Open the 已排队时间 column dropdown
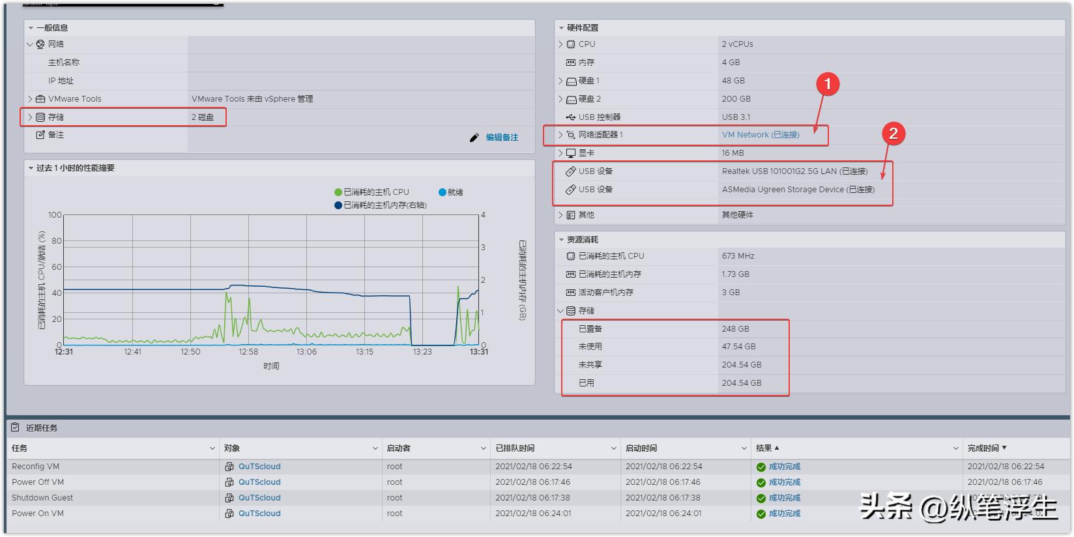This screenshot has height=537, width=1074. [x=614, y=448]
